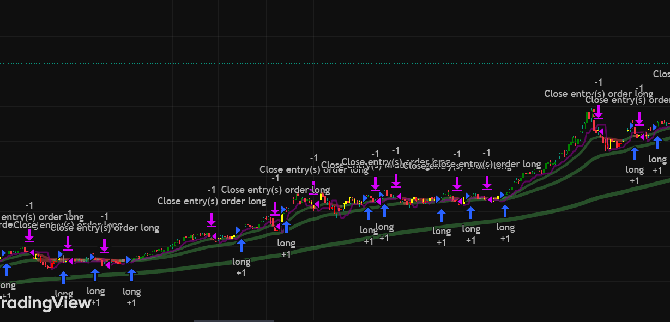The height and width of the screenshot is (322, 670).
Task: Click the horizontal scrollbar thumb at chart bottom
Action: (226, 320)
